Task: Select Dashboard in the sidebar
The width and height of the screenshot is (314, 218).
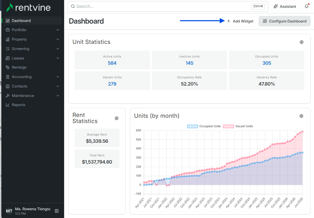Action: (33, 21)
